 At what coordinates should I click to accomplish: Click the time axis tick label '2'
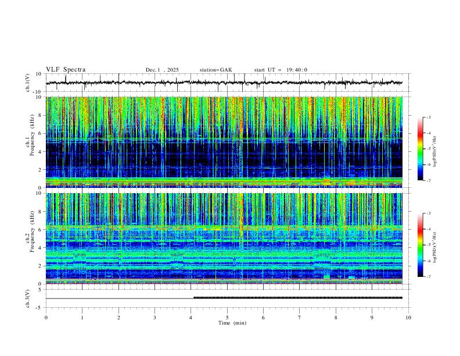tap(118, 318)
